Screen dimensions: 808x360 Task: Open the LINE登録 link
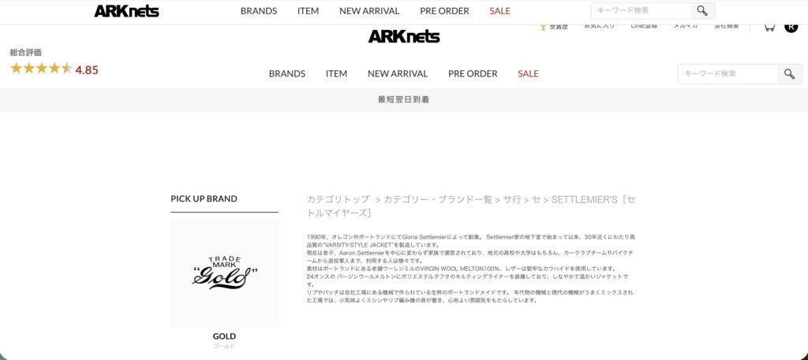[644, 26]
